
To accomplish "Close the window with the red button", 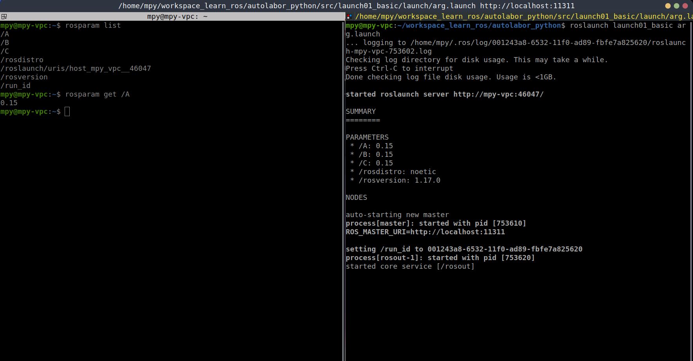I will [685, 6].
